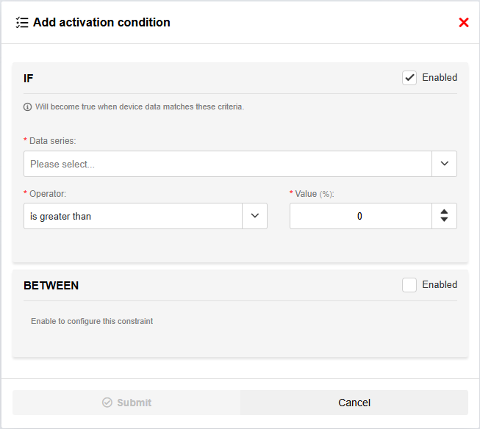Decrease the Value using the down arrow
Image resolution: width=480 pixels, height=429 pixels.
click(x=444, y=220)
